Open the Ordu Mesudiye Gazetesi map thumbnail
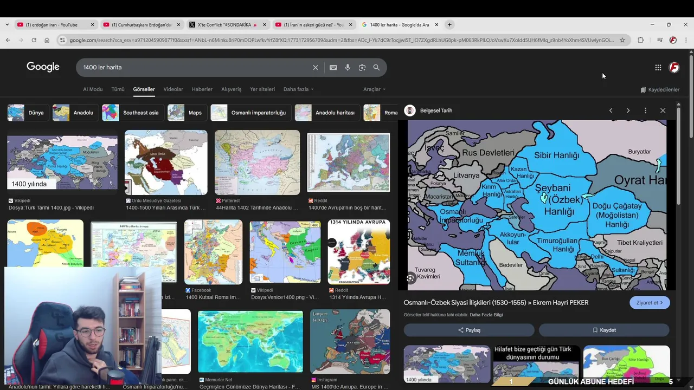Image resolution: width=694 pixels, height=390 pixels. [x=166, y=162]
